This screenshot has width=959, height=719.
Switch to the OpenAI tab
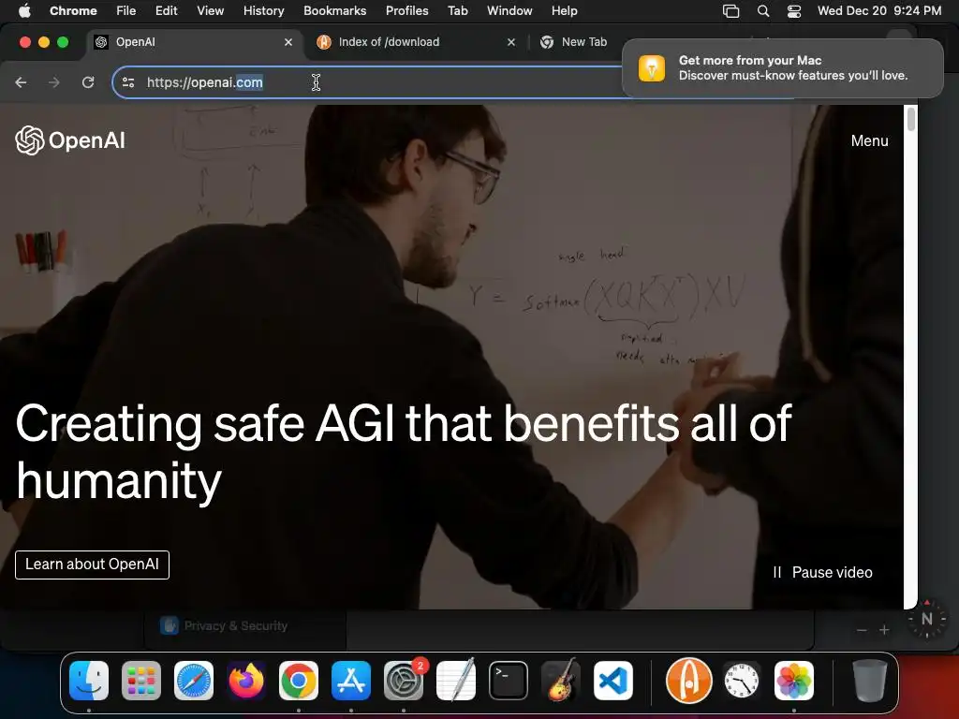click(x=193, y=42)
